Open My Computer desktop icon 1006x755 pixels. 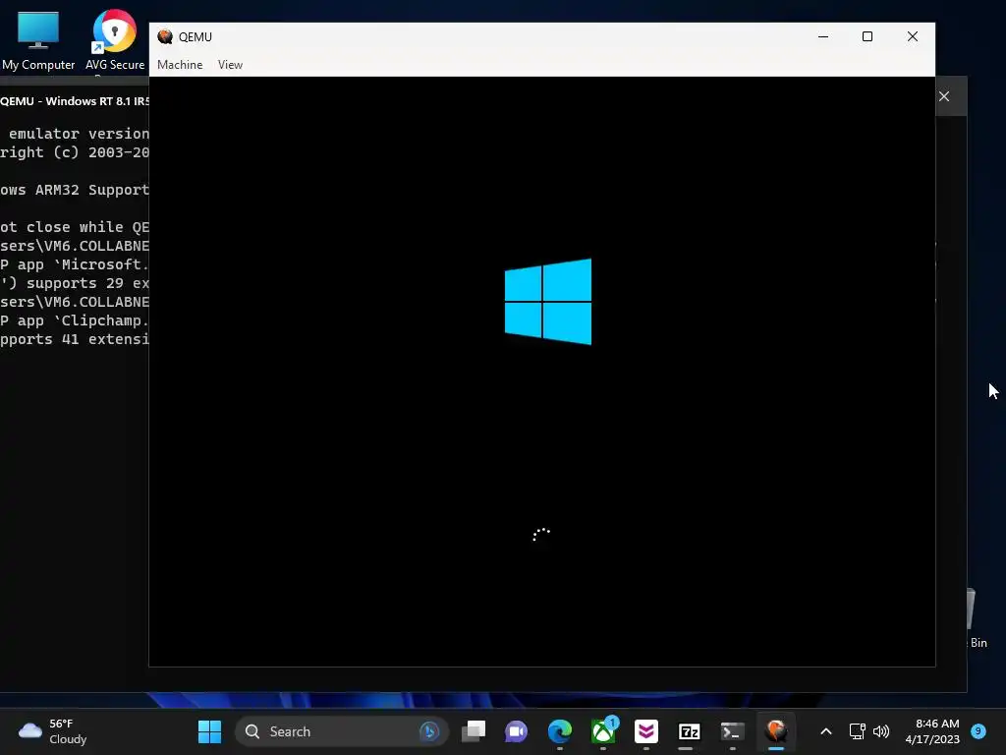(38, 39)
